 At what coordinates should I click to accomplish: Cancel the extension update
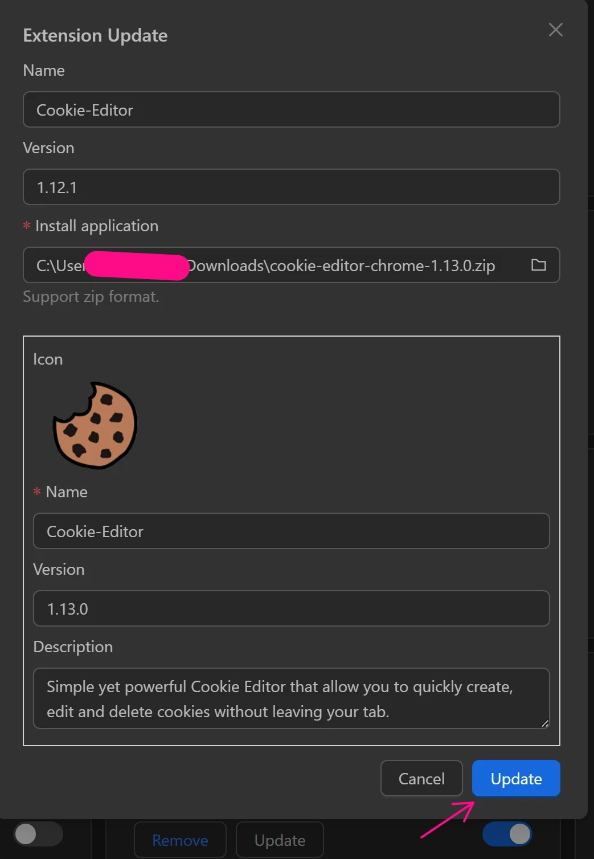click(421, 778)
